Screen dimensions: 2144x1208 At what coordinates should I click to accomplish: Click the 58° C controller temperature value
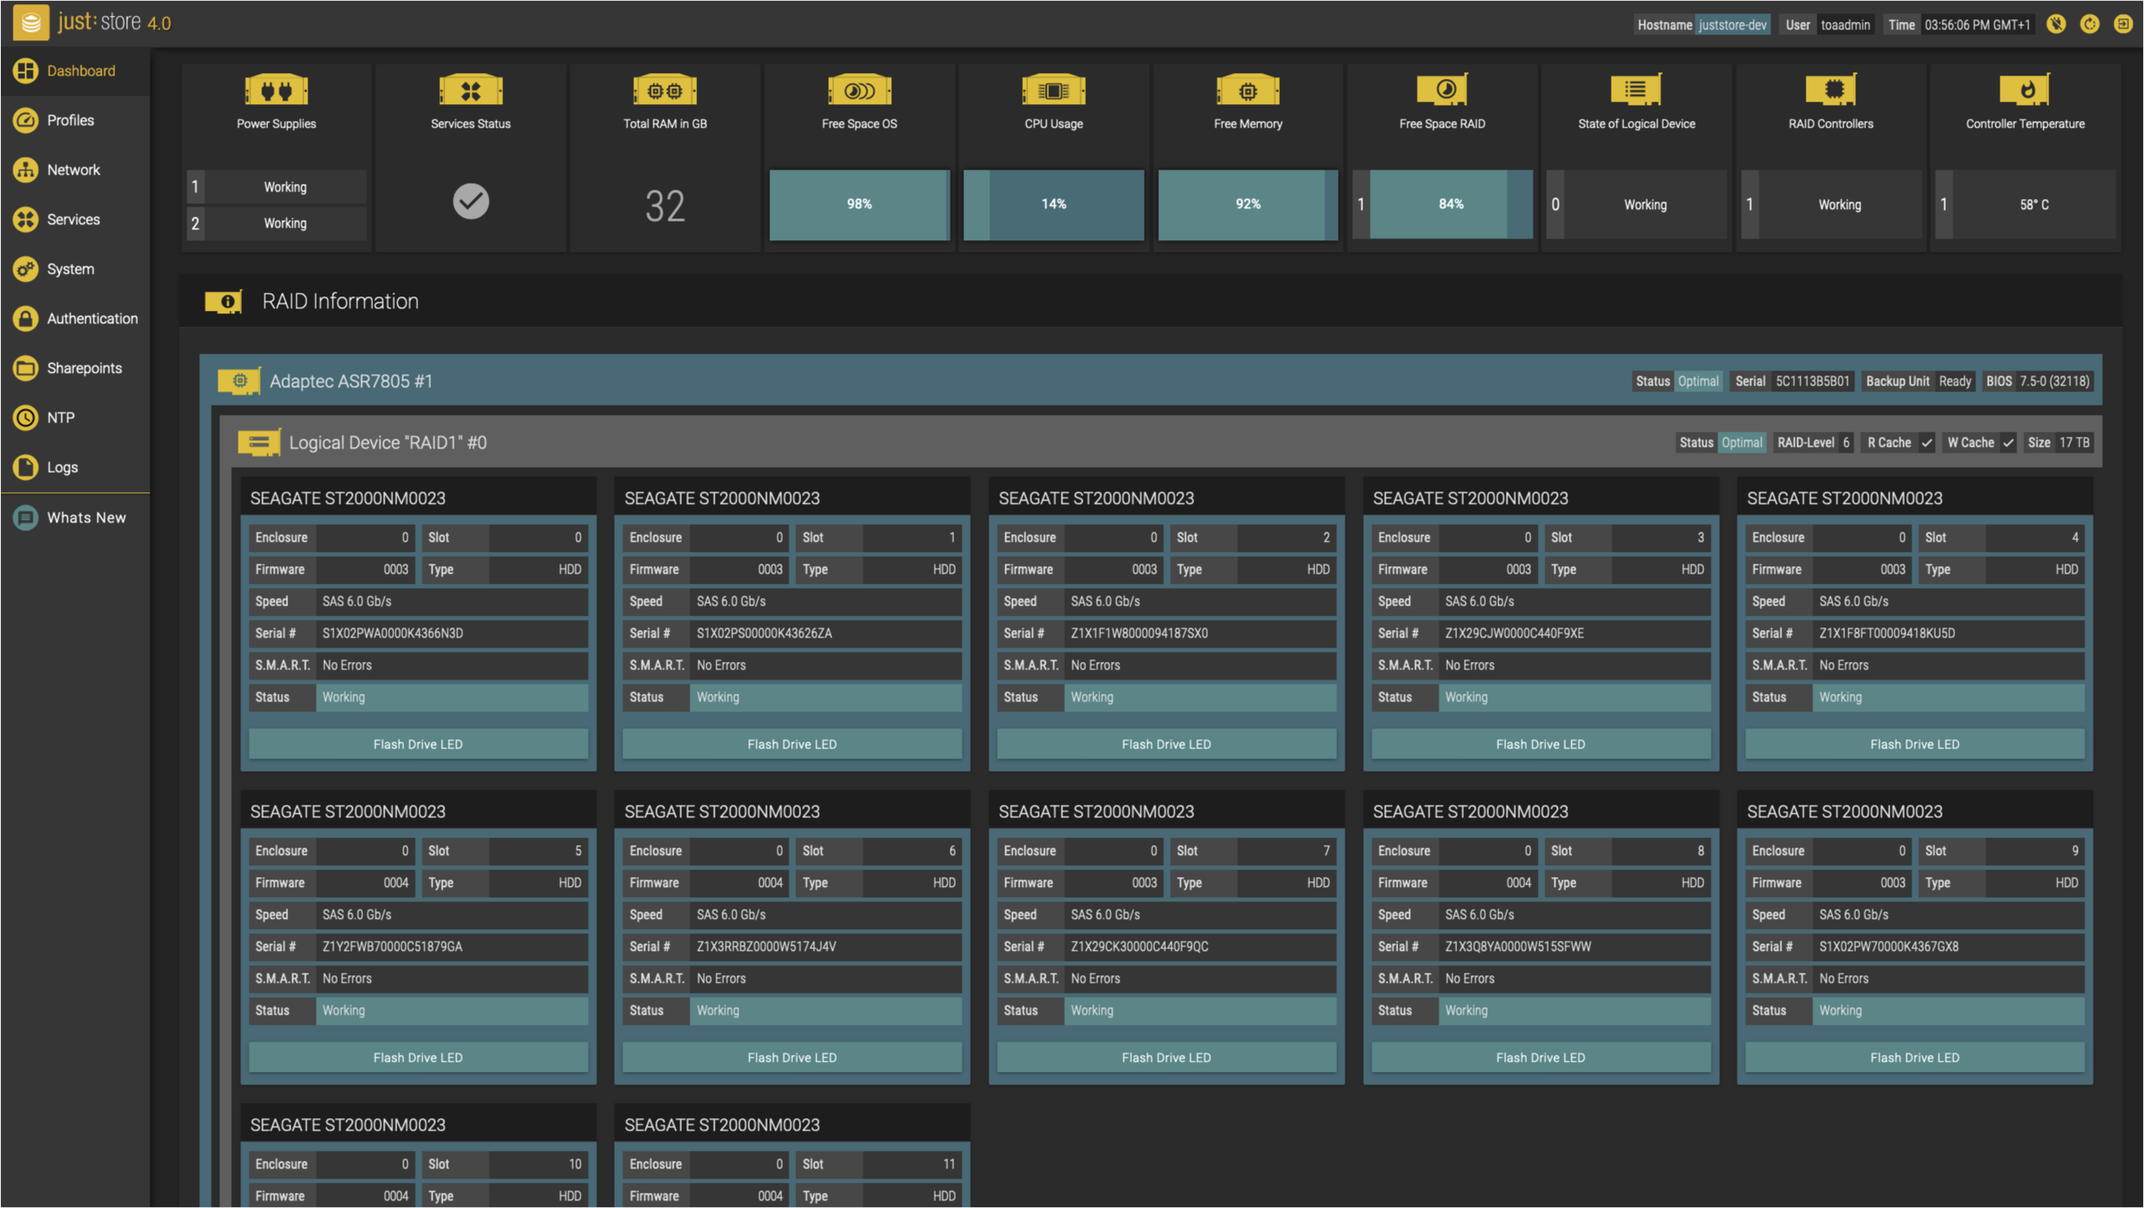2034,204
